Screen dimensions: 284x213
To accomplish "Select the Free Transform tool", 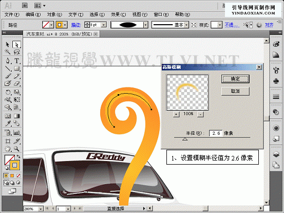I will click(16, 100).
